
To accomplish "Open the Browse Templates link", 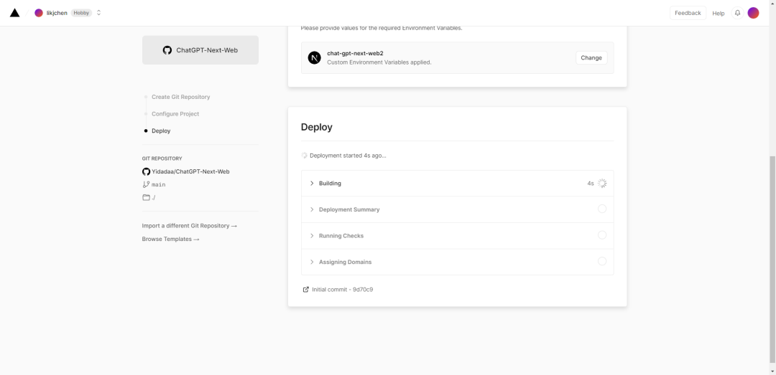I will coord(170,239).
